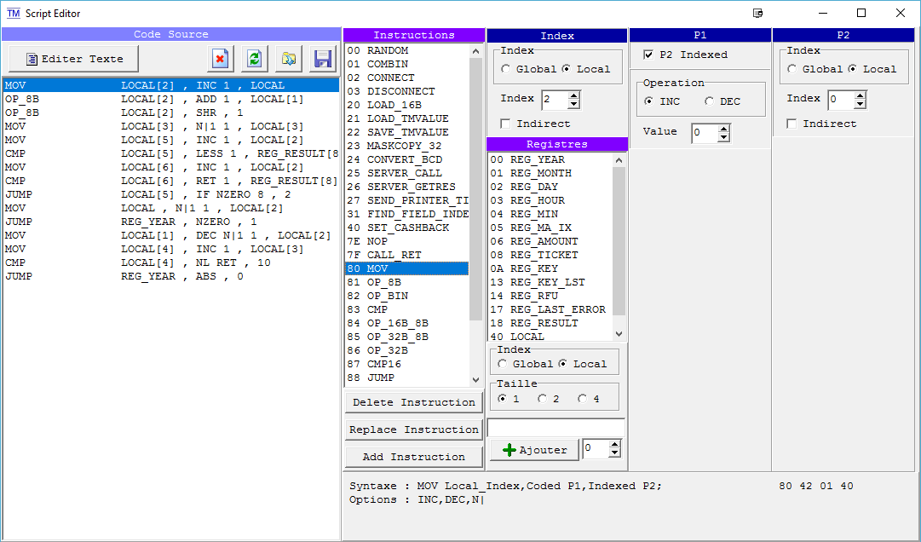Click the open folder icon
Screen dimensions: 921x542
289,59
